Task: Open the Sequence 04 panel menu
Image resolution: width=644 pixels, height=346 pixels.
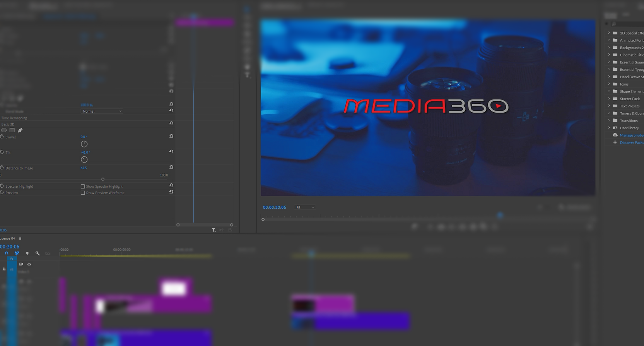Action: (x=20, y=238)
